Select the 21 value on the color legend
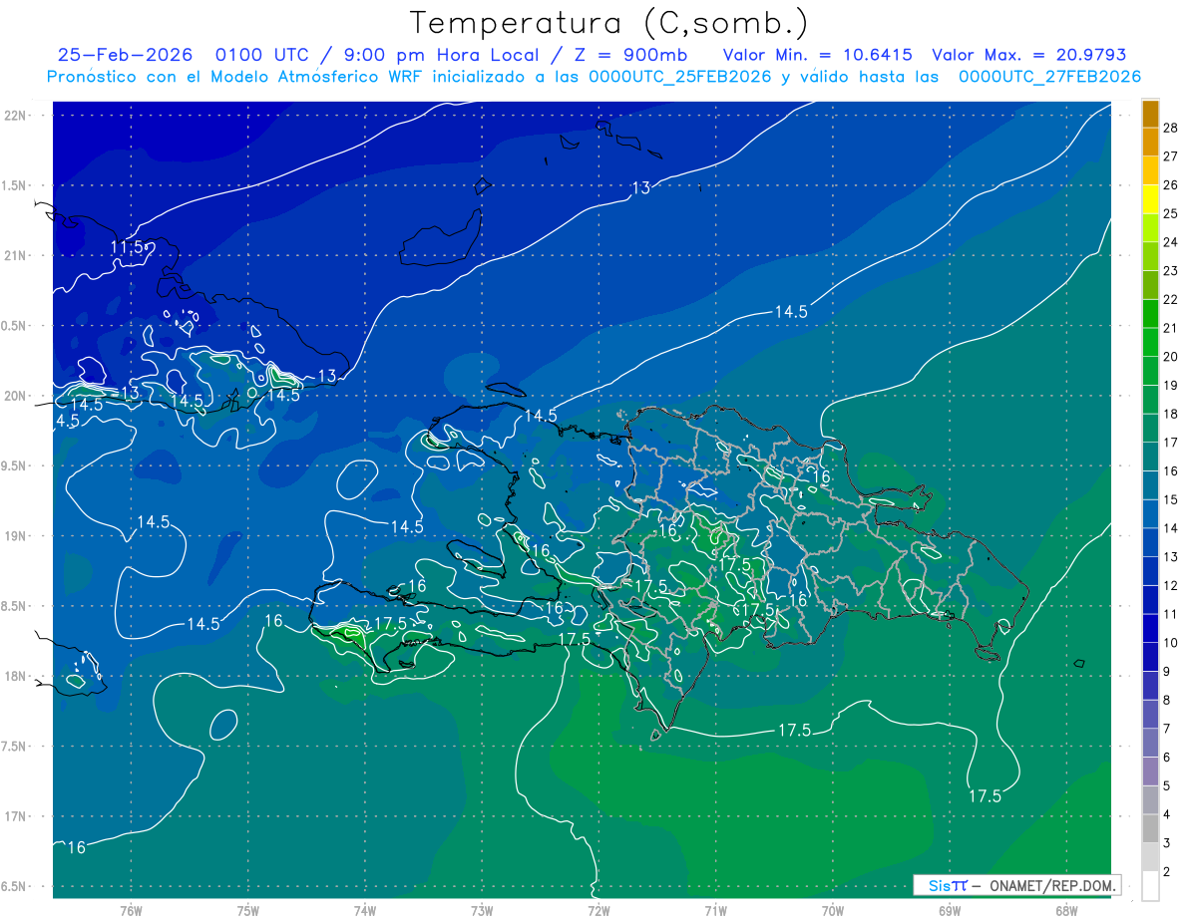 coord(1171,328)
